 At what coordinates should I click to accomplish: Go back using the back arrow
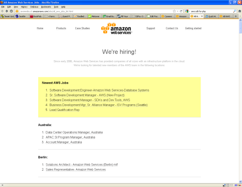point(2,11)
